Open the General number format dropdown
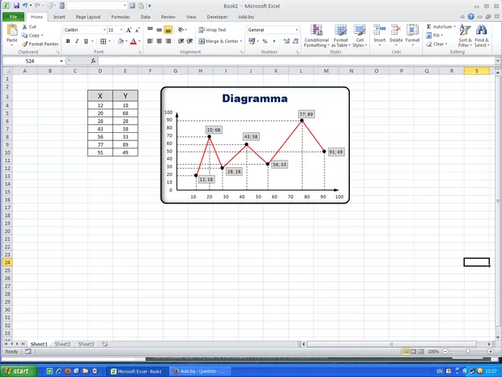The image size is (502, 377). 296,30
